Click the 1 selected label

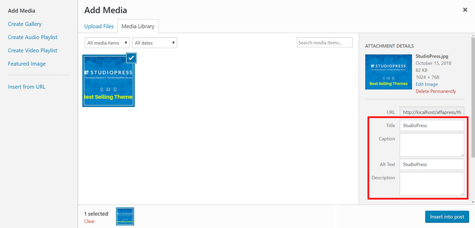[96, 214]
